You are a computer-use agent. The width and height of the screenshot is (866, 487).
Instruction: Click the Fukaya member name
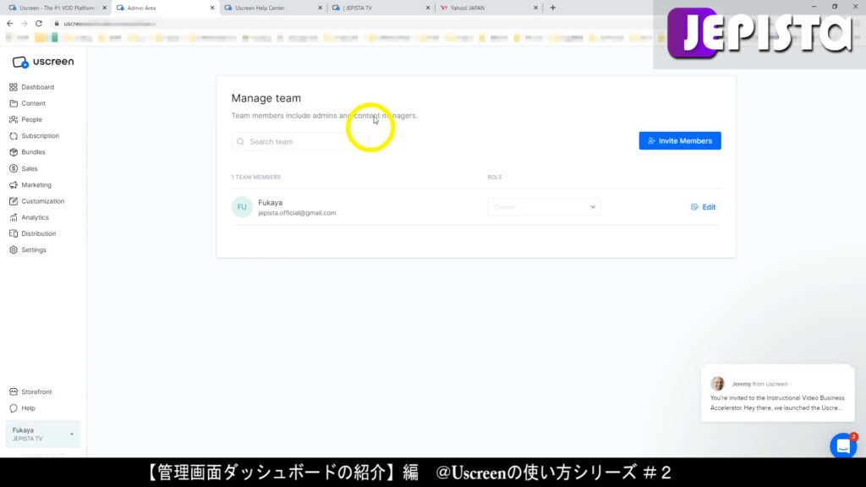[270, 203]
